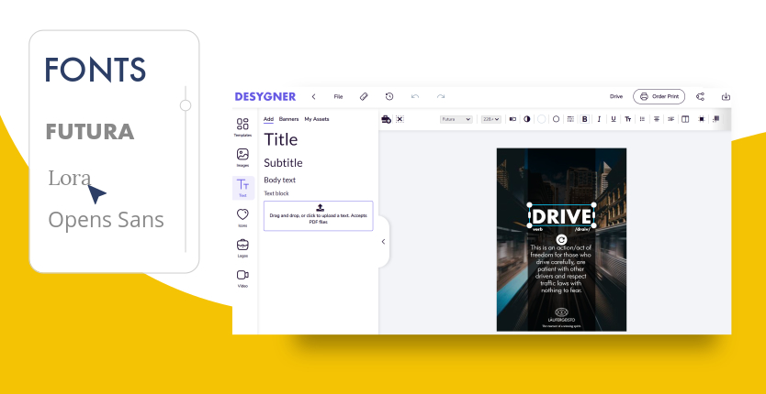The height and width of the screenshot is (394, 766).
Task: Click the back arrow next to DESYGNER logo
Action: pos(313,96)
